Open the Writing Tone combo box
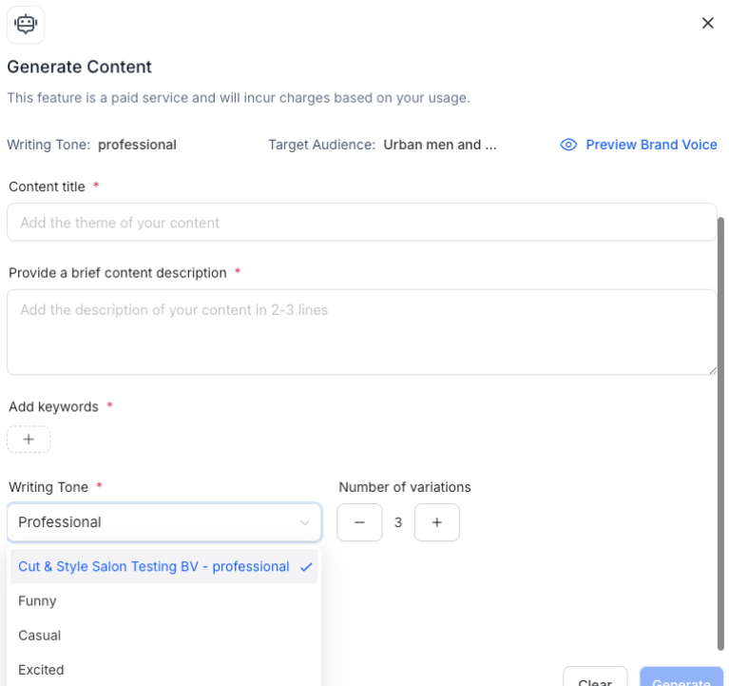This screenshot has height=686, width=729. [x=152, y=522]
